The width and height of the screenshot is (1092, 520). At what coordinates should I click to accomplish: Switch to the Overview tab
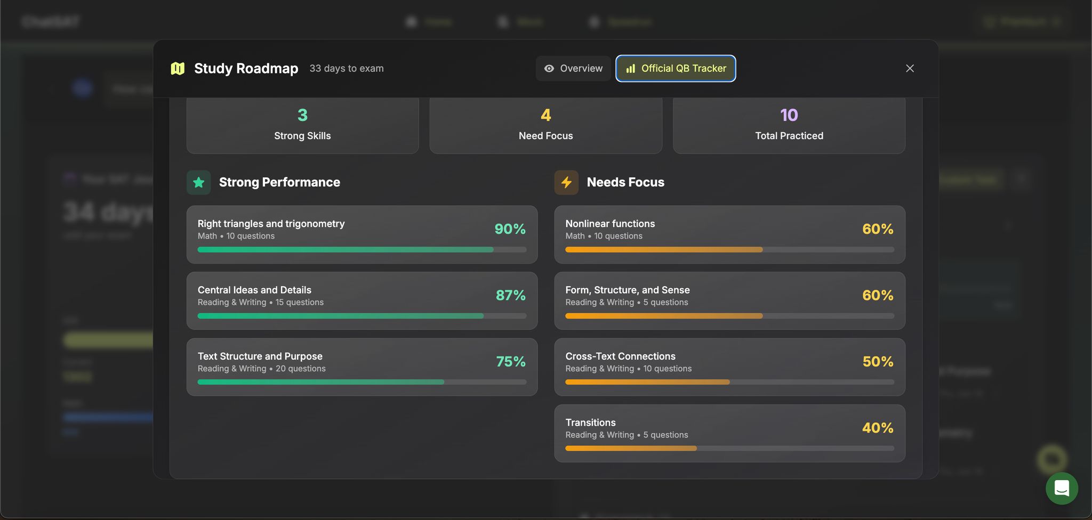pyautogui.click(x=573, y=69)
